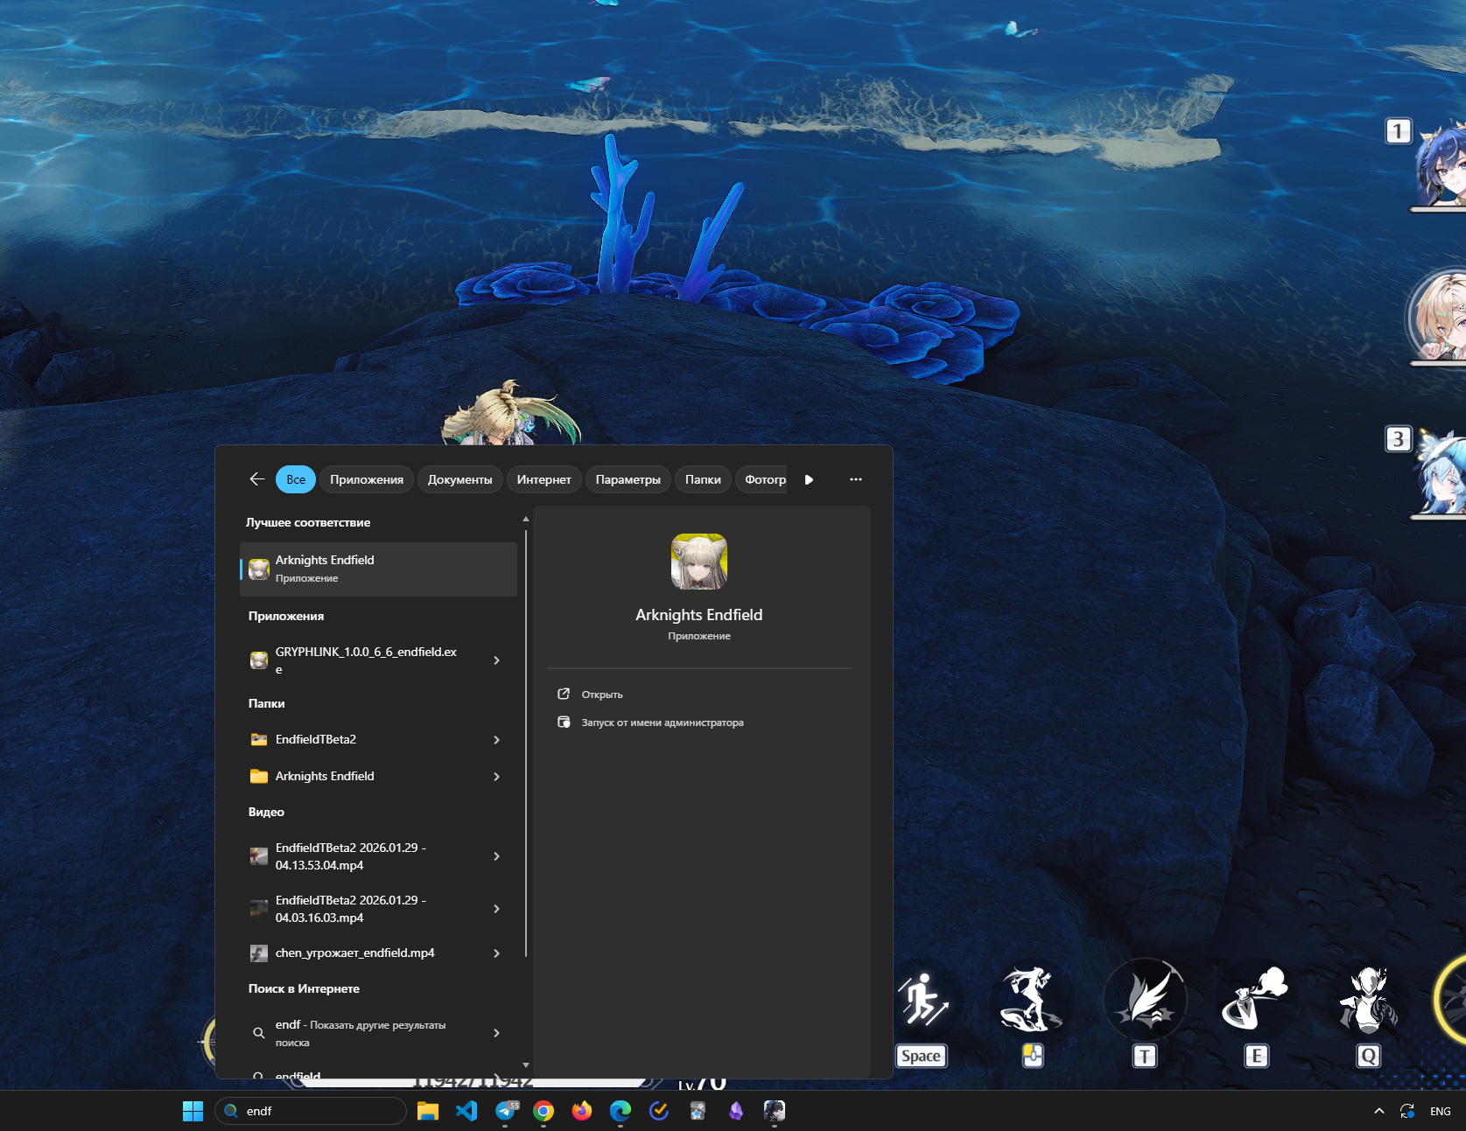Screen dimensions: 1466x1131
Task: Open File Explorer from taskbar
Action: tap(428, 1111)
